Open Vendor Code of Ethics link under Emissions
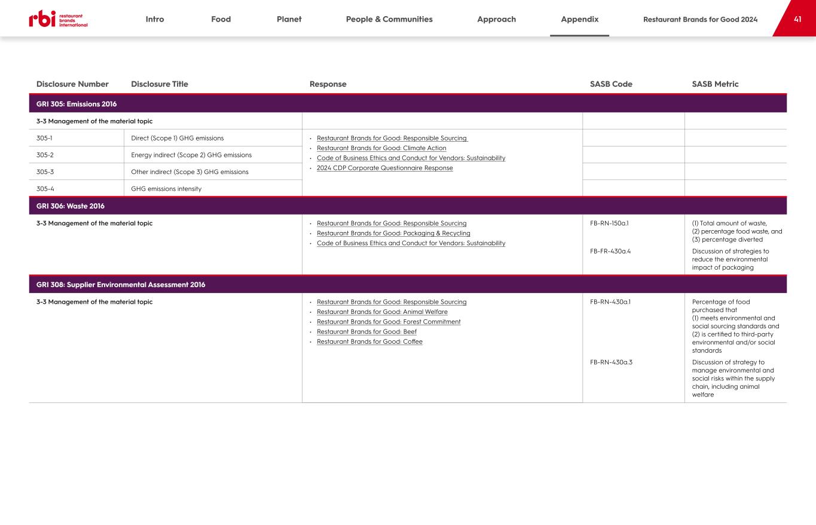The height and width of the screenshot is (525, 816). coord(411,158)
